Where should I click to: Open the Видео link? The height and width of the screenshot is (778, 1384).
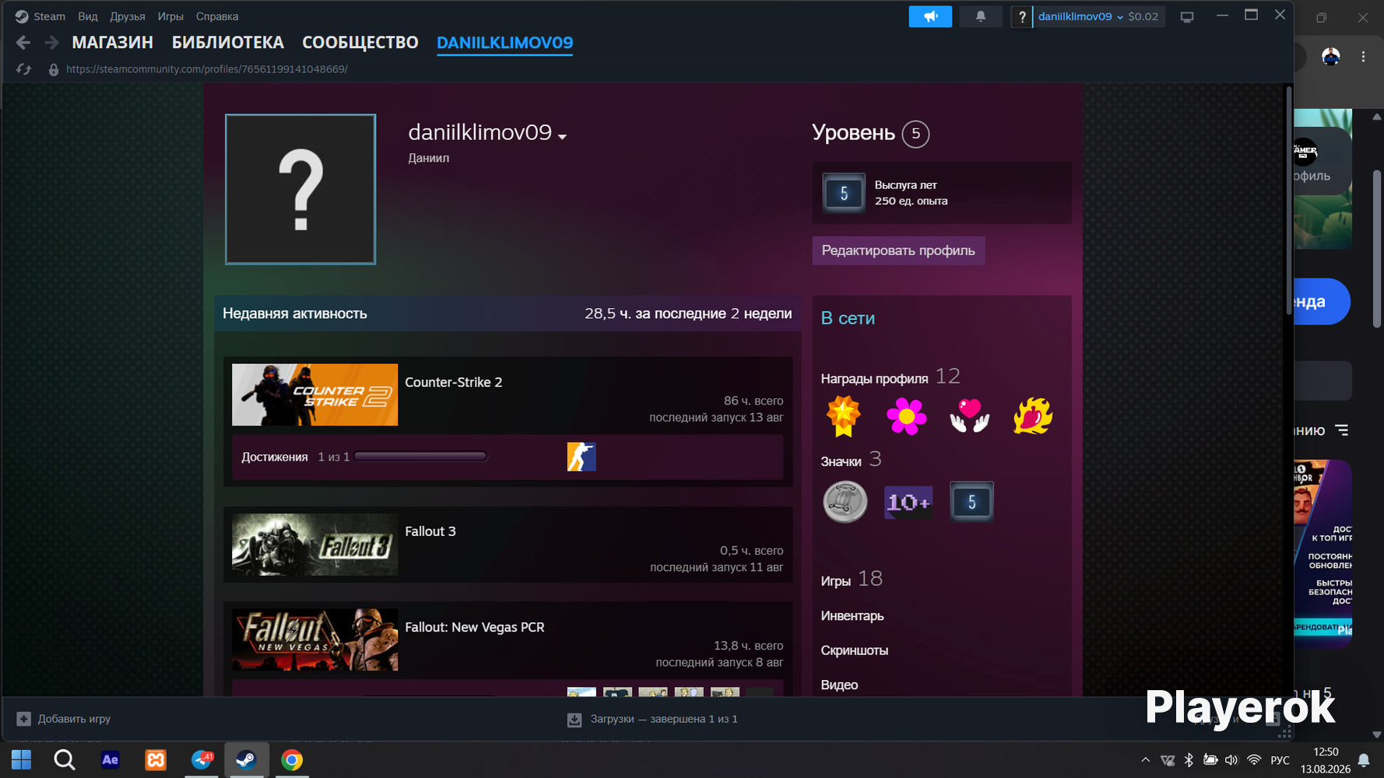839,685
